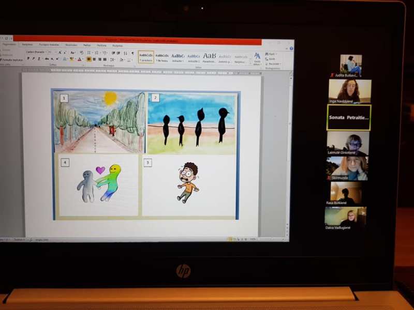The height and width of the screenshot is (310, 414).
Task: Click the multilevel list icon
Action: 105,53
